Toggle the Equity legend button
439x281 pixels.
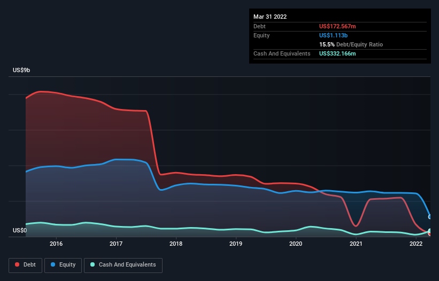click(x=63, y=265)
